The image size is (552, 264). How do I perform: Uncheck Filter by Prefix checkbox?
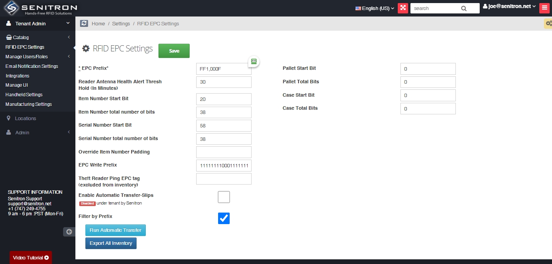224,218
